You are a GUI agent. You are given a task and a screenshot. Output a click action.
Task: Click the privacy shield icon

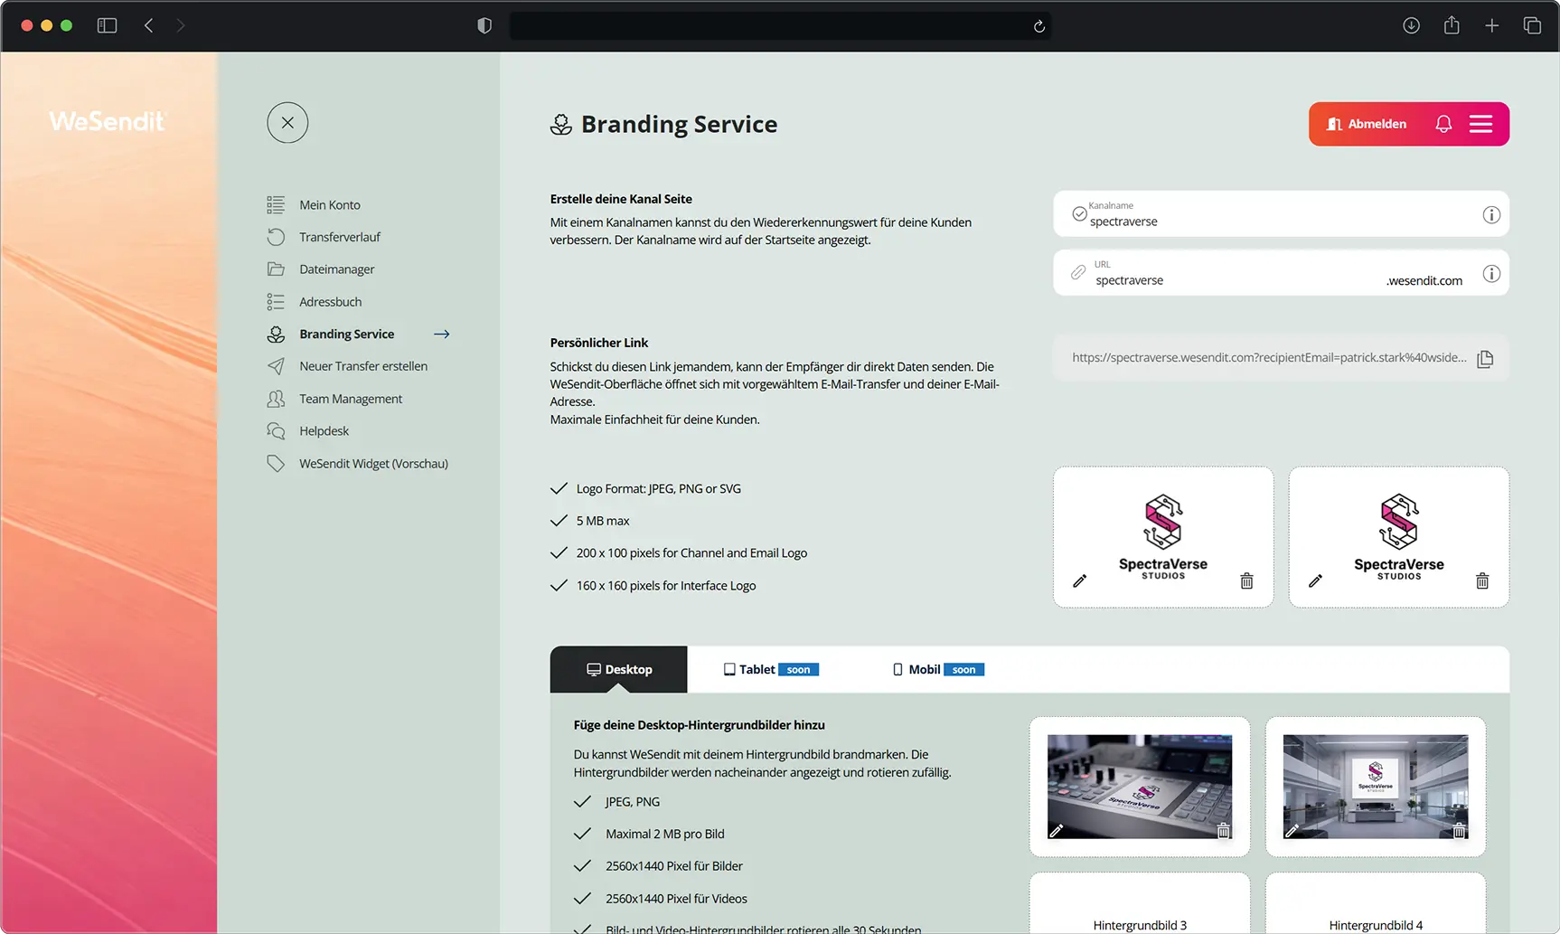pos(484,26)
